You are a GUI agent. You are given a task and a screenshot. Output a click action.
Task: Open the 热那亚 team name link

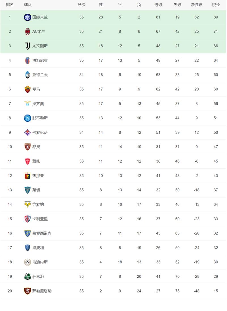tap(38, 176)
